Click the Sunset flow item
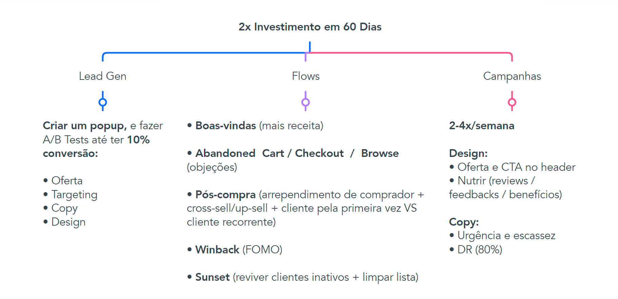Screen dimensions: 618x299 212,277
